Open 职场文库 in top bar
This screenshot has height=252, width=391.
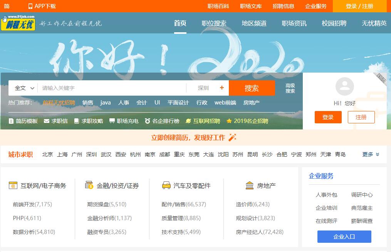coord(251,6)
